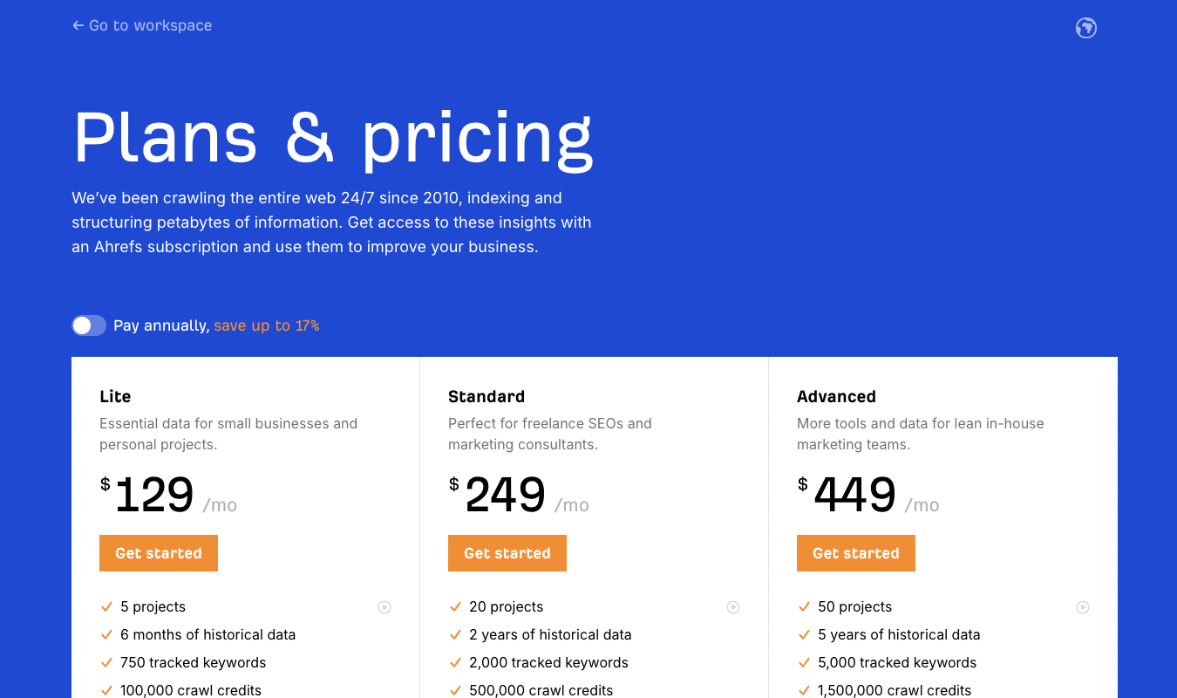Click the save up to 17% link
The image size is (1177, 698).
(x=266, y=325)
